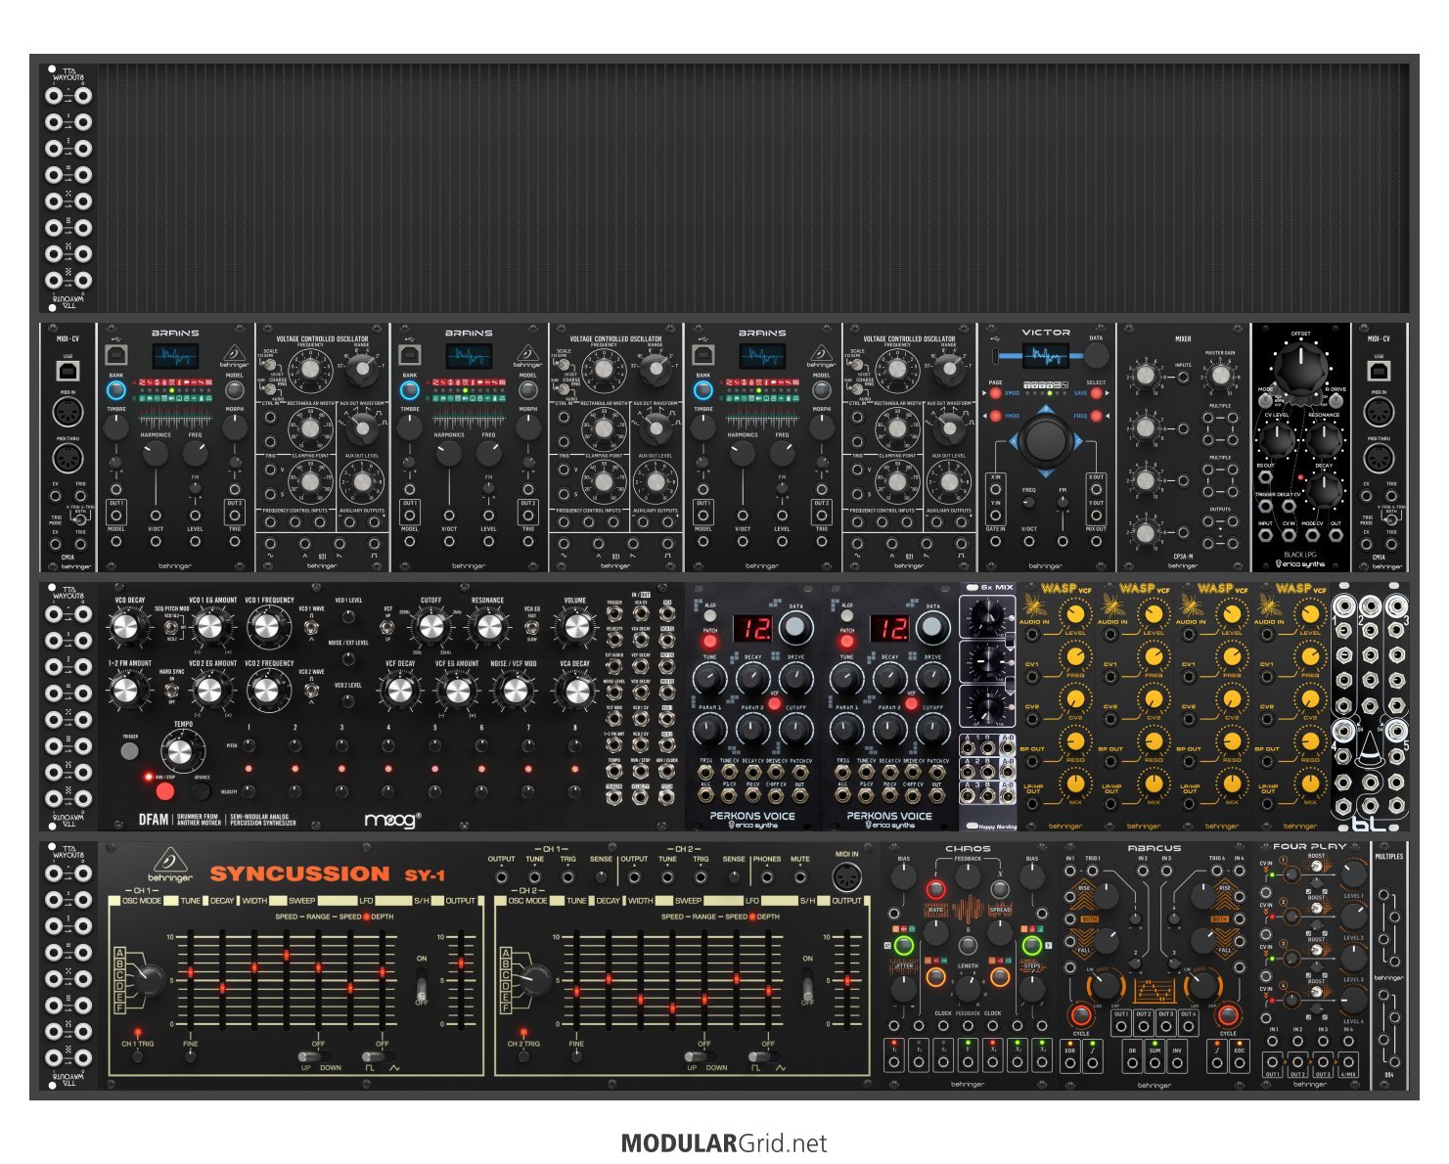Click the DFAM Tempo knob
The height and width of the screenshot is (1164, 1449).
tap(180, 752)
